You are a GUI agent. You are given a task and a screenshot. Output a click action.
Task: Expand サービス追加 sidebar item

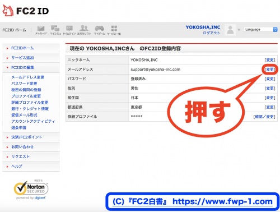point(22,58)
